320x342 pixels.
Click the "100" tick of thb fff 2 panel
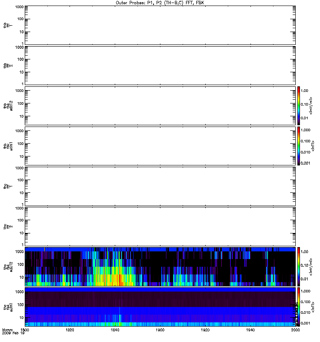click(20, 59)
